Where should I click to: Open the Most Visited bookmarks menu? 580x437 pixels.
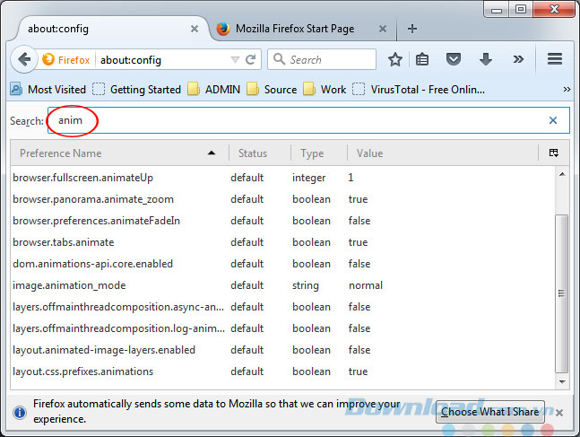point(48,90)
